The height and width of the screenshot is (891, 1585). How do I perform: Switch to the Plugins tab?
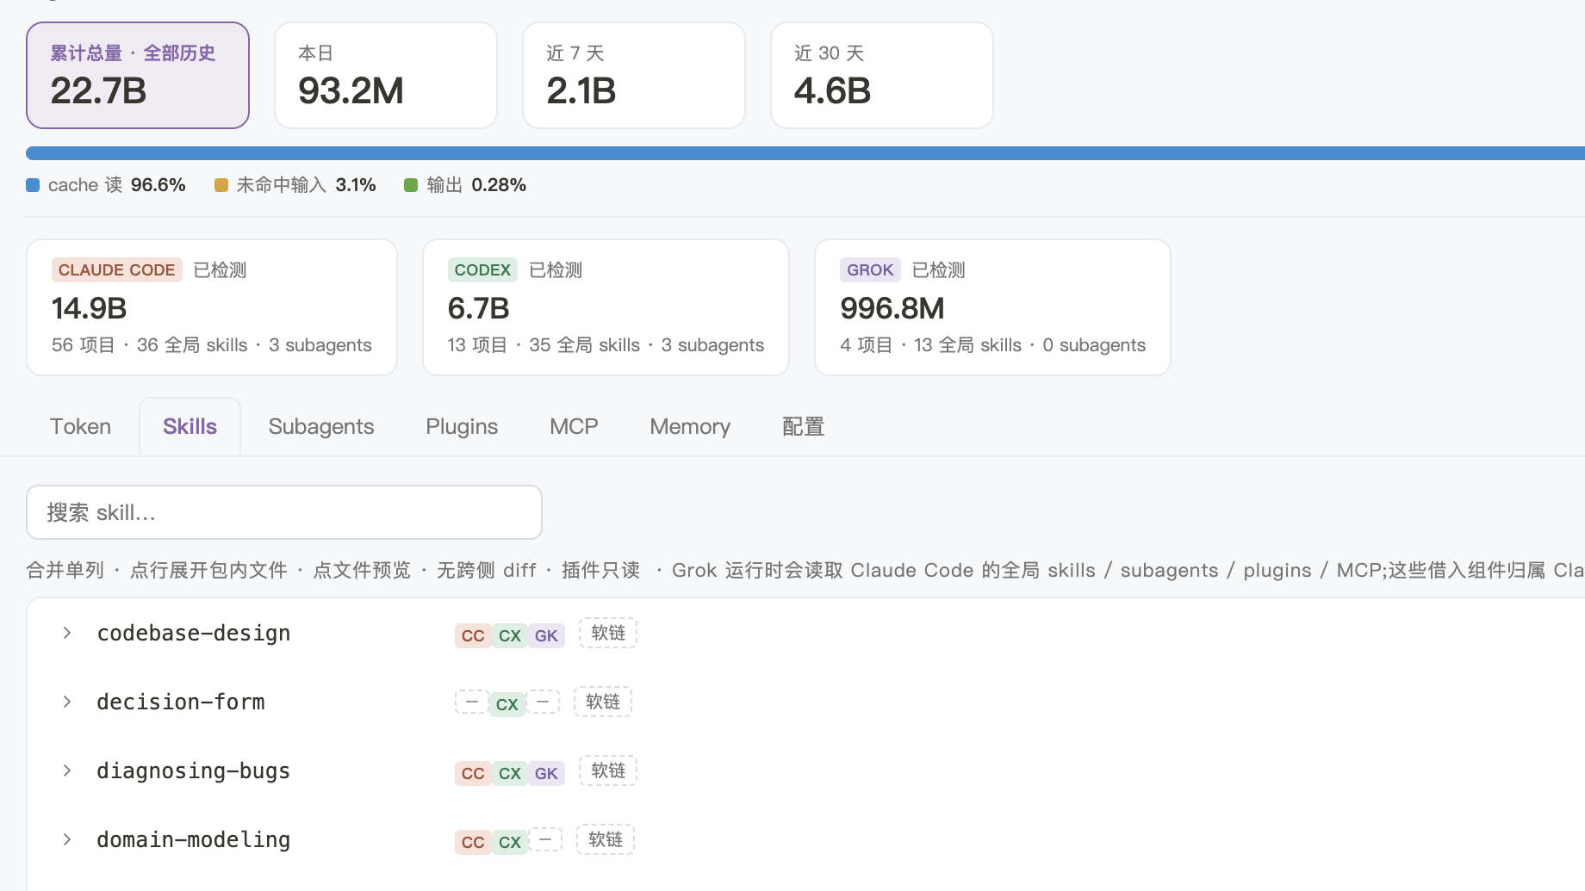coord(462,427)
